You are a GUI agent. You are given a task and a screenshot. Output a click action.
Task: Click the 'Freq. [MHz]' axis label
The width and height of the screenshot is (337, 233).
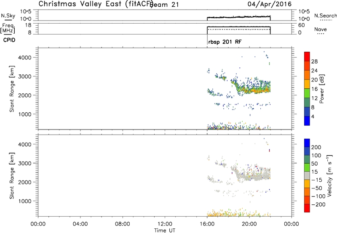pyautogui.click(x=8, y=28)
